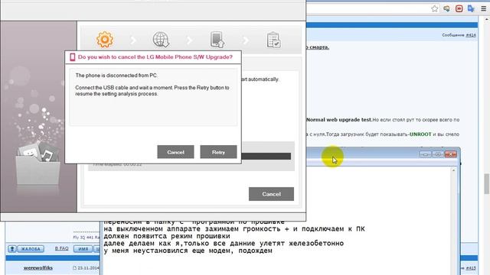Click Notepad line 'должен появитса режим прошивки'
490x275 pixels.
coord(167,236)
